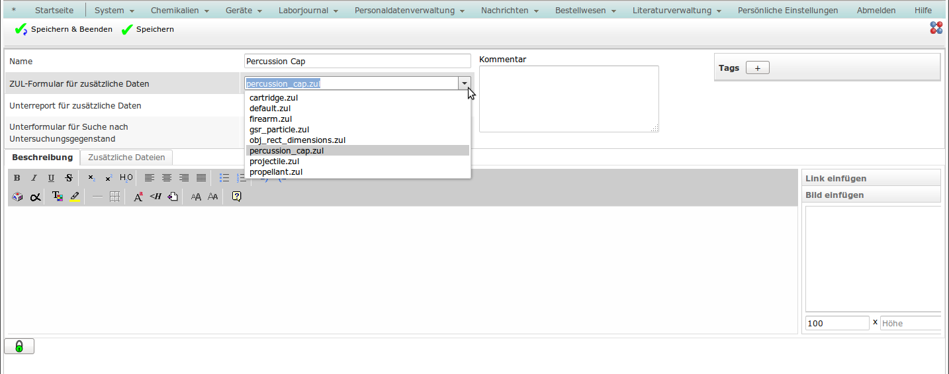Open the editor help question mark icon

click(236, 197)
